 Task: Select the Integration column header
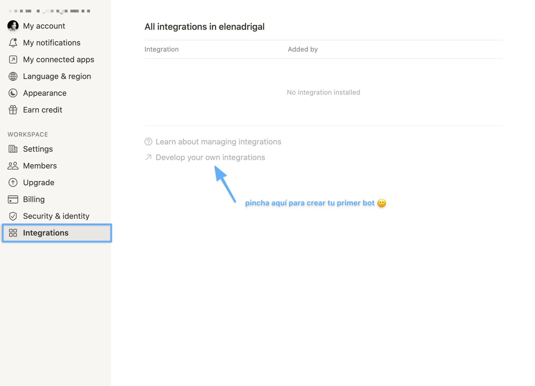161,49
